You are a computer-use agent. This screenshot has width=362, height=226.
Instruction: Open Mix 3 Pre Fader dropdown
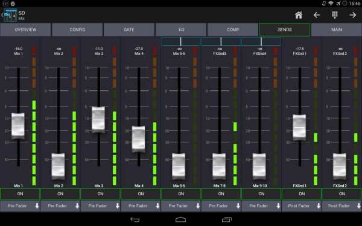click(x=100, y=206)
